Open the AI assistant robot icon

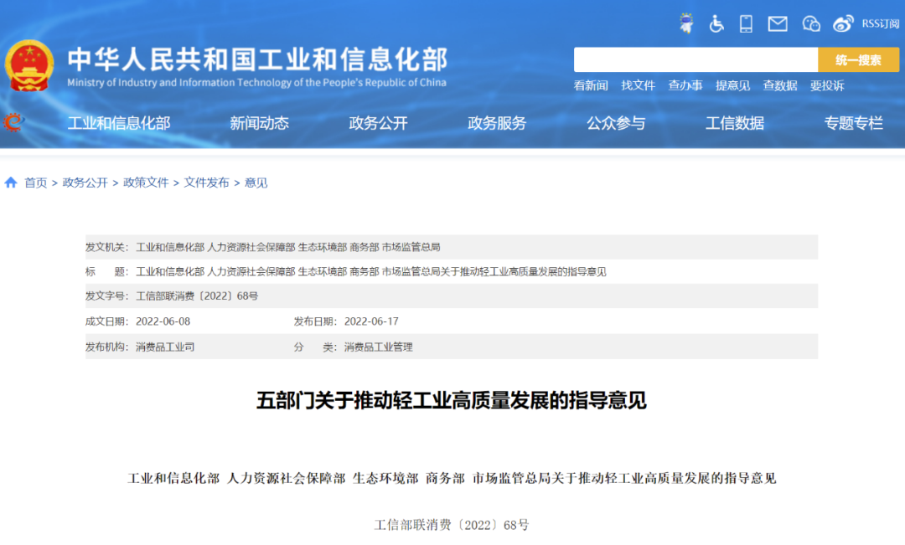click(x=687, y=23)
